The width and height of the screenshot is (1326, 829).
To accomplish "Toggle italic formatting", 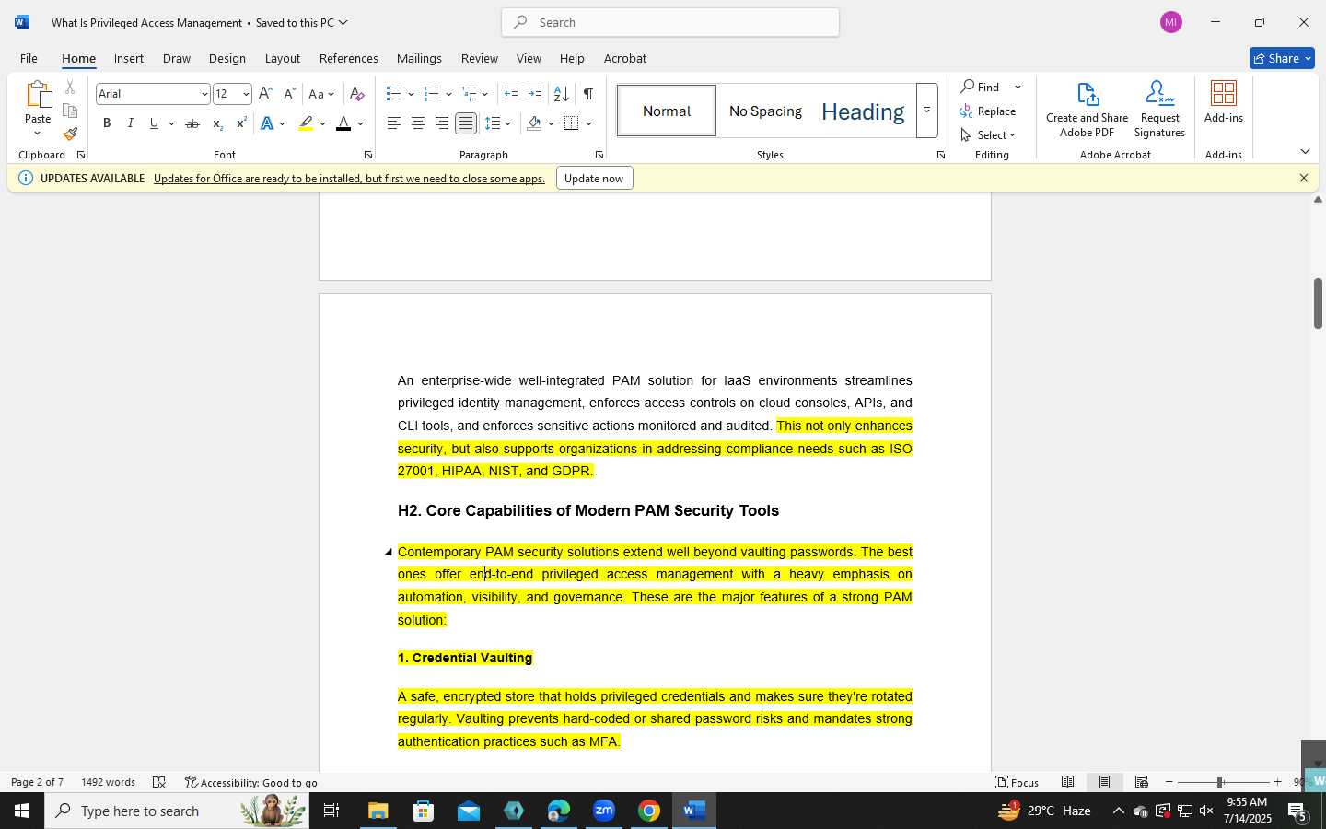I will pos(130,123).
